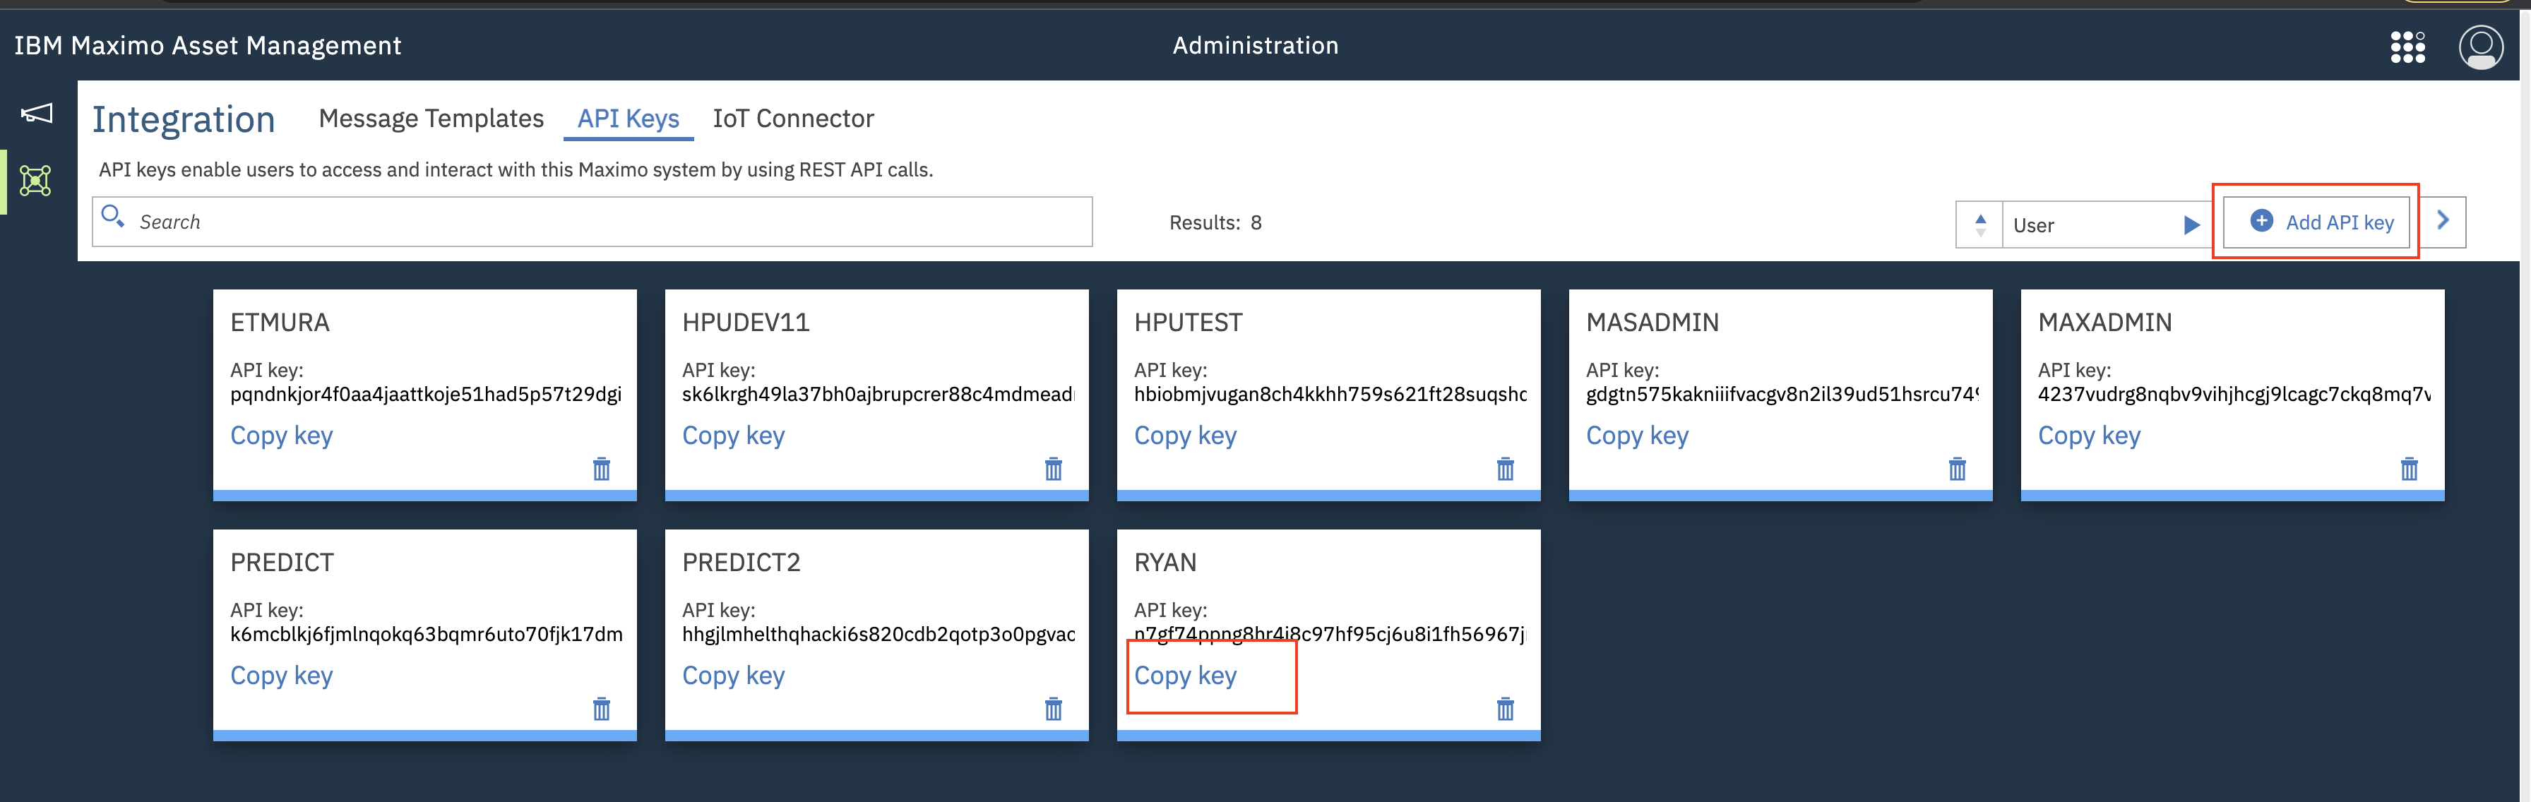The image size is (2531, 802).
Task: Select MASADMIN key text starting gdgtn575
Action: pyautogui.click(x=1781, y=394)
